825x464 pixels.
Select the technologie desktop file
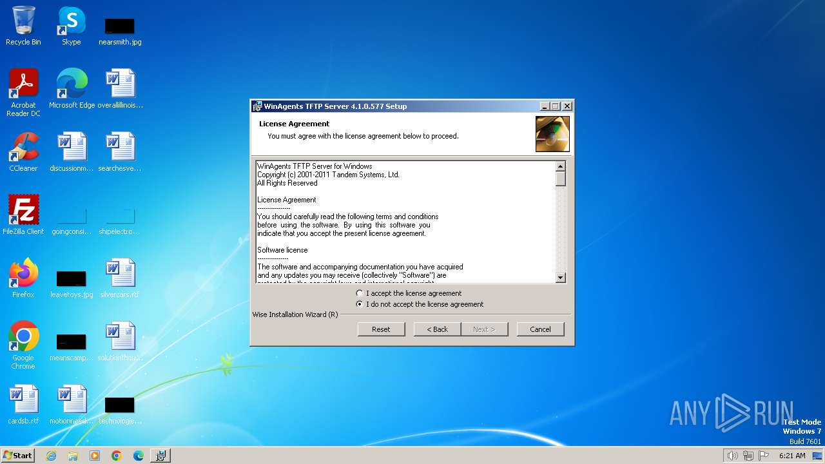click(120, 410)
